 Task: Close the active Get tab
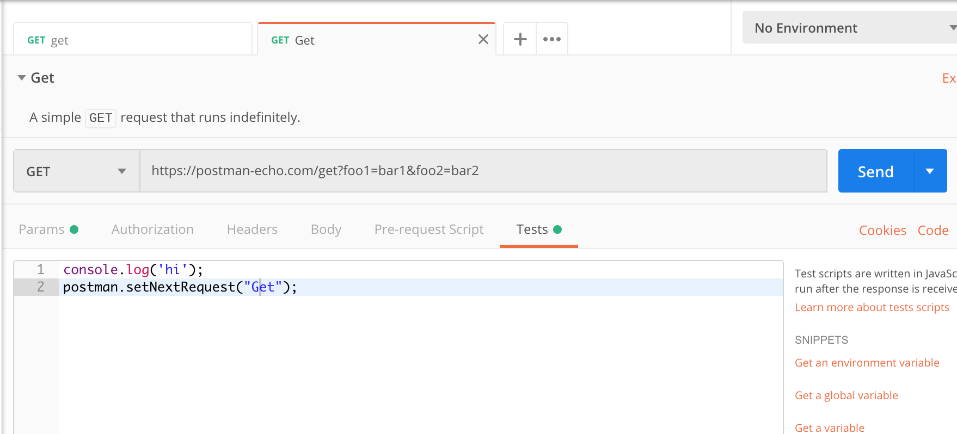pyautogui.click(x=483, y=40)
